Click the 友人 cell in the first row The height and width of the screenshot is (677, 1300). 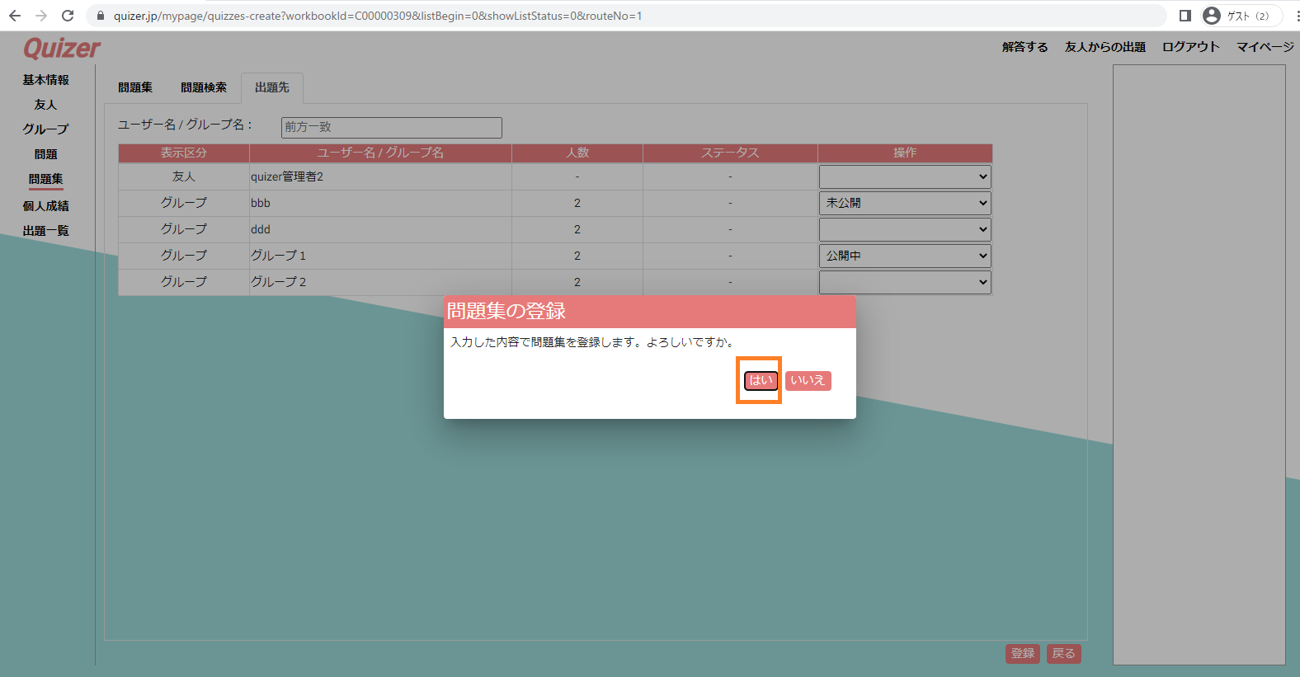point(184,176)
